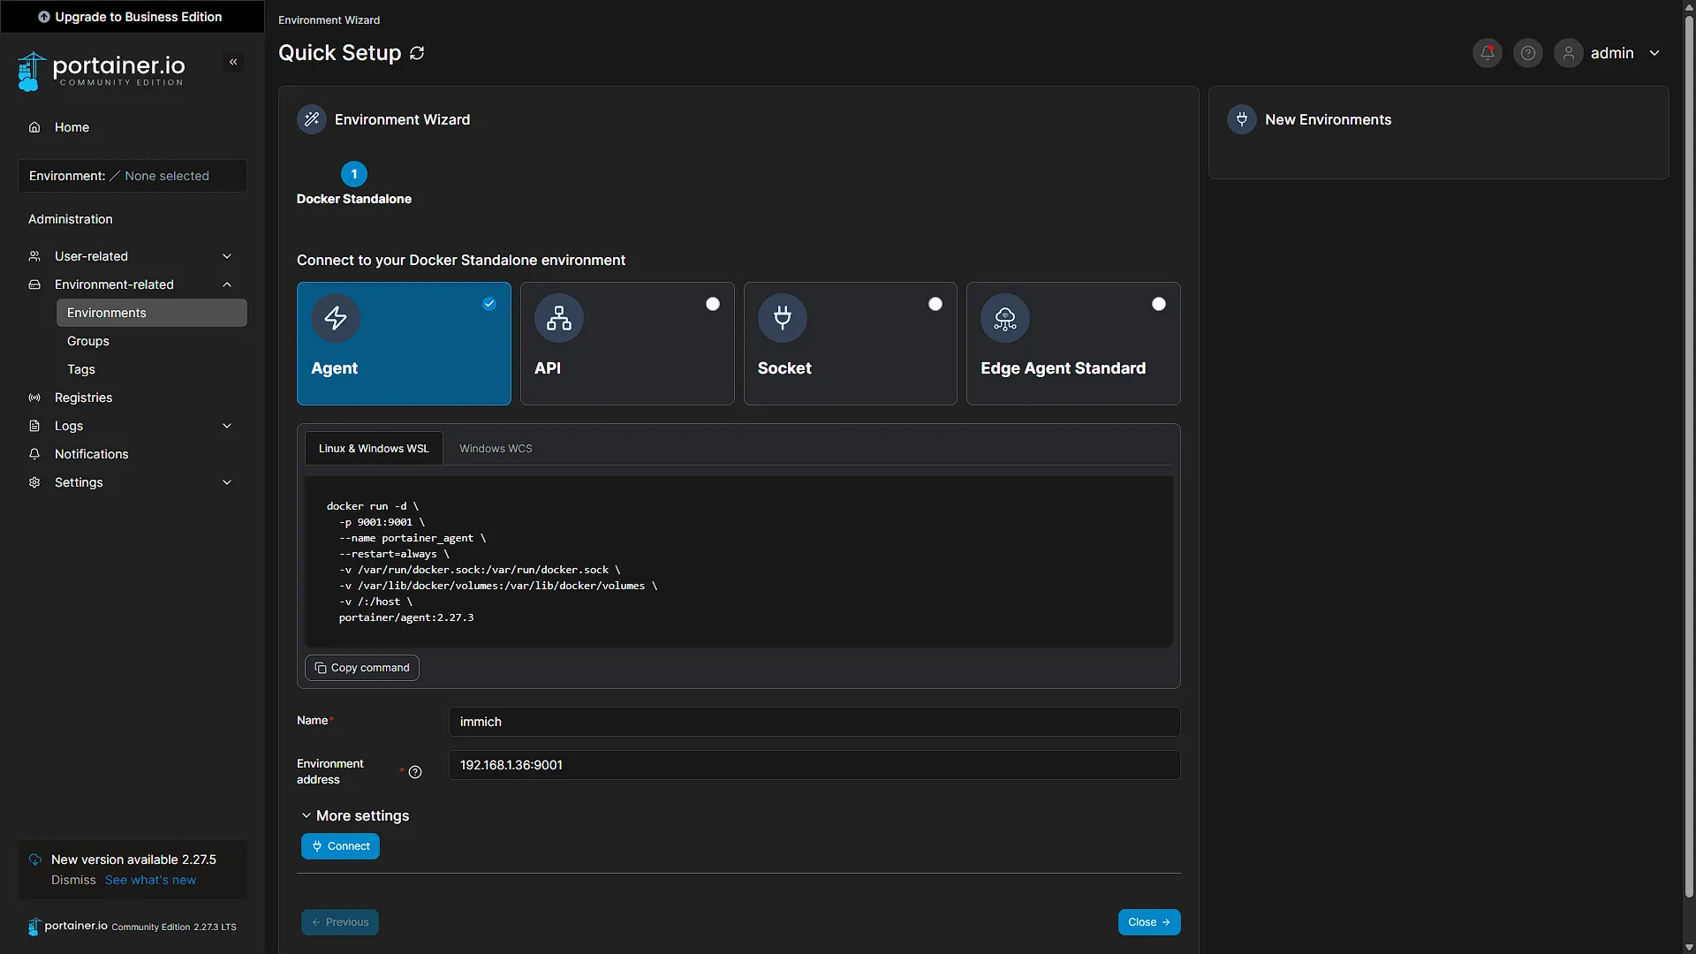
Task: Click the Home house icon
Action: point(34,127)
